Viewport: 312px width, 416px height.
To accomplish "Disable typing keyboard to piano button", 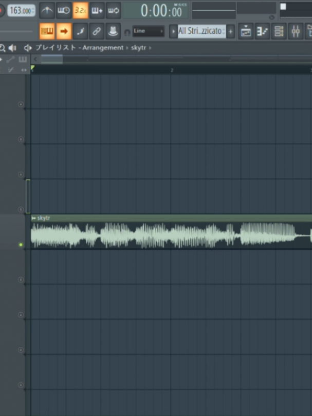I will point(47,31).
